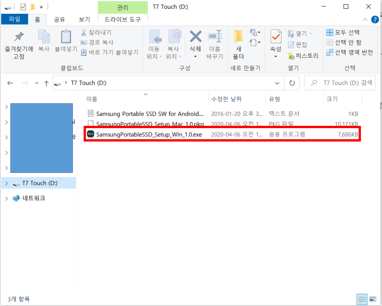
Task: Switch to the 공유 share tab
Action: (59, 20)
